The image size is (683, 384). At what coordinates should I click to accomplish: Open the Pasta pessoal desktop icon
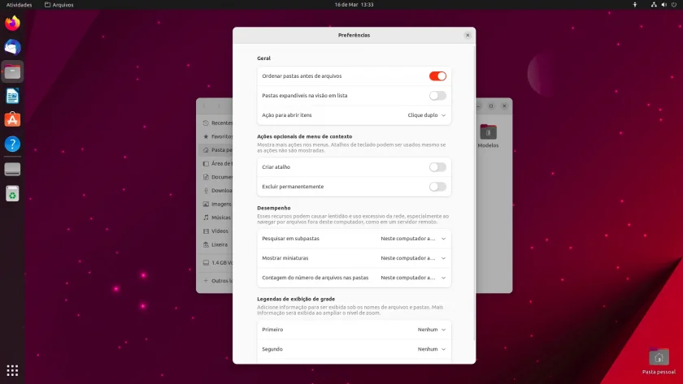pos(659,361)
